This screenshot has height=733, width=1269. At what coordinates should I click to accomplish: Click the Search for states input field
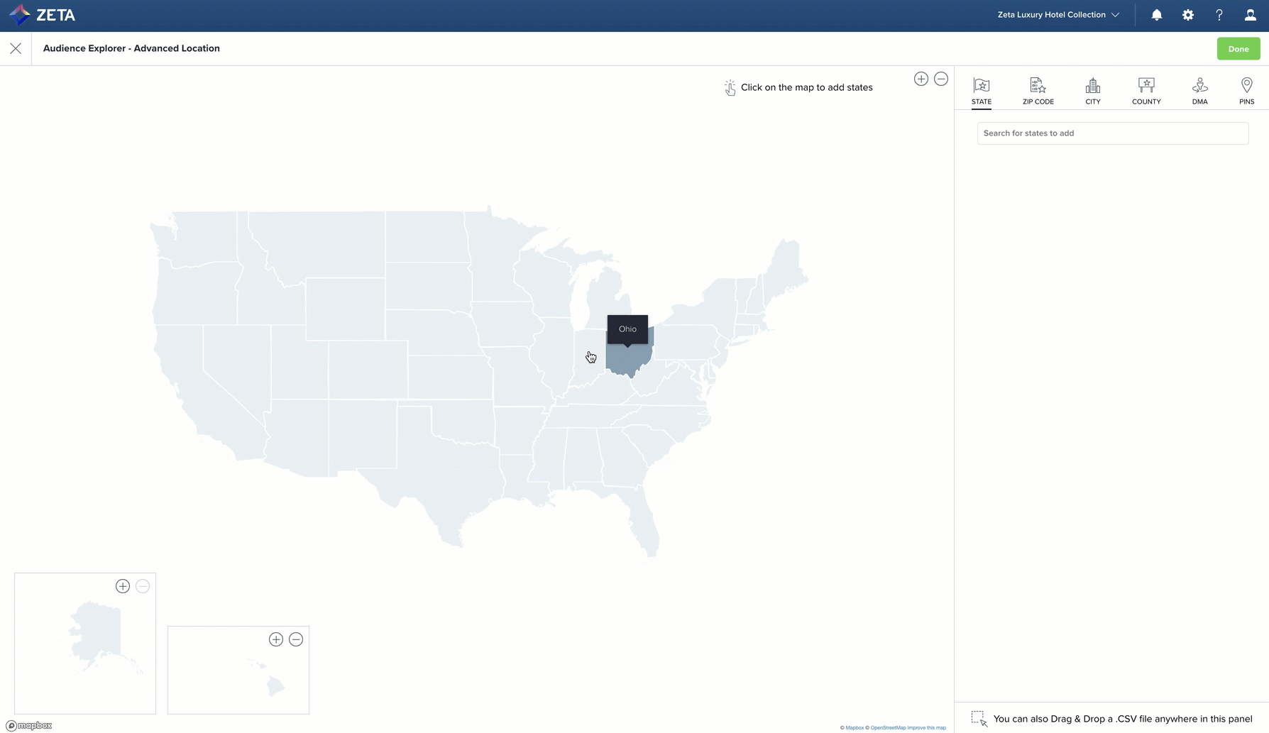click(x=1112, y=133)
